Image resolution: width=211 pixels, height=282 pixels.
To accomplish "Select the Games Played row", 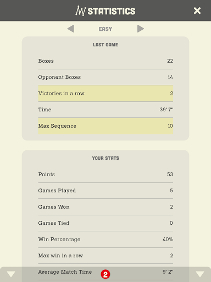I will (105, 191).
